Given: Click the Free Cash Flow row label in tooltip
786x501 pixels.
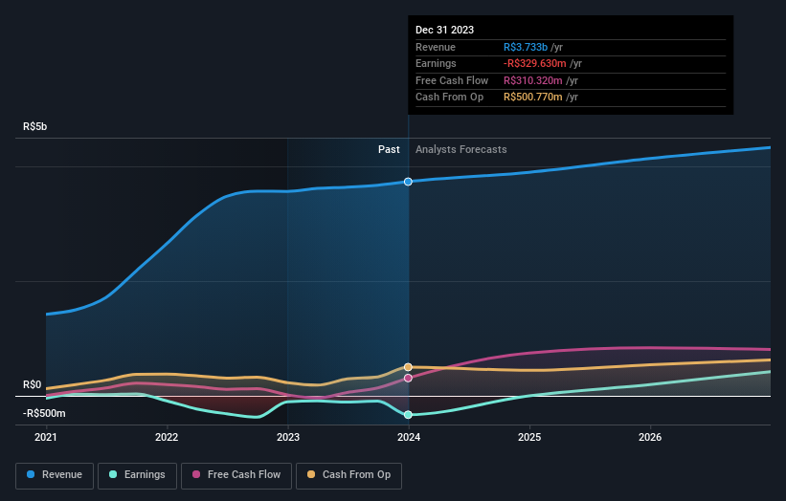Looking at the screenshot, I should [x=452, y=80].
